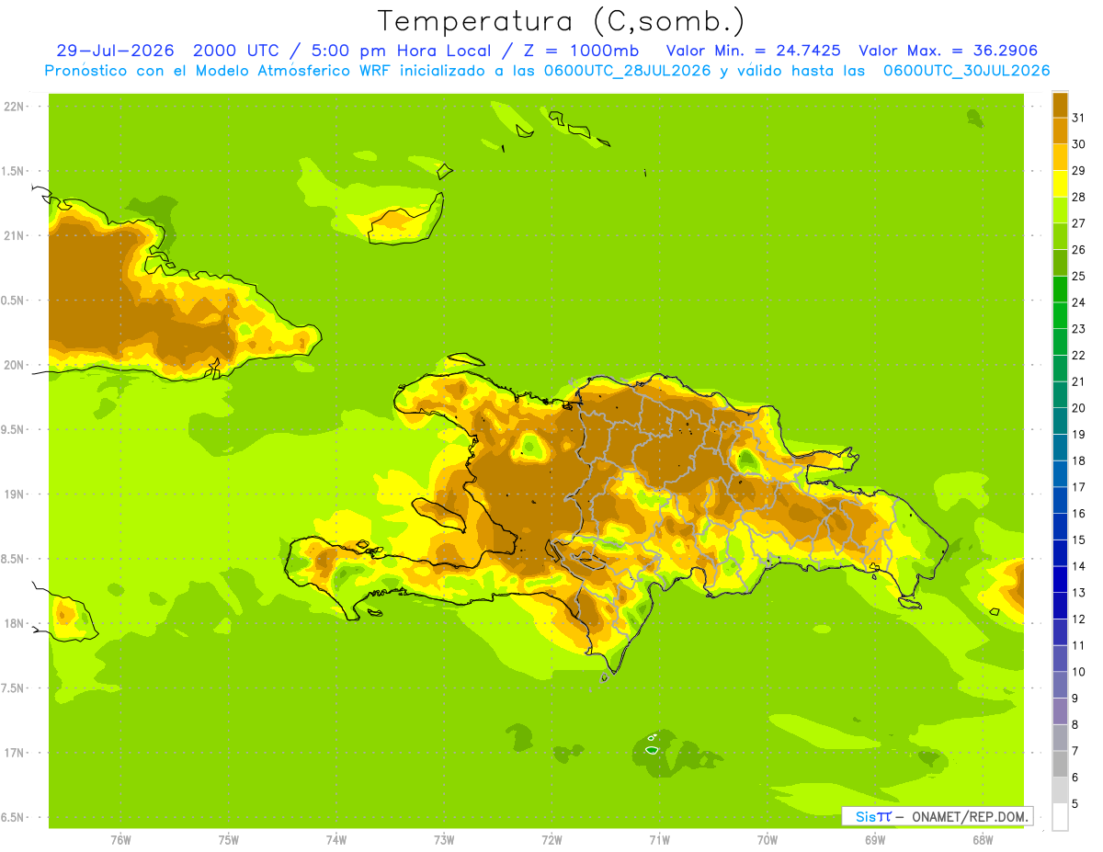Click the '76W' longitude axis label
Screen dimensions: 1103x852
(x=120, y=840)
